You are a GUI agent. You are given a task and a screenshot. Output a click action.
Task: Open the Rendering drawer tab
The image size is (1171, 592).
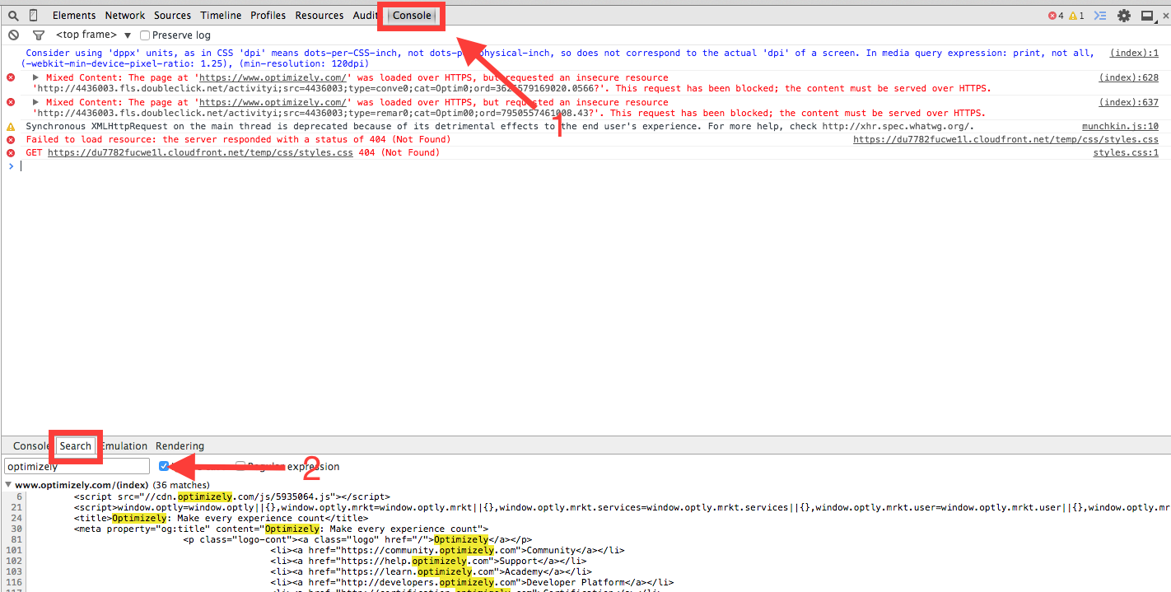[180, 446]
